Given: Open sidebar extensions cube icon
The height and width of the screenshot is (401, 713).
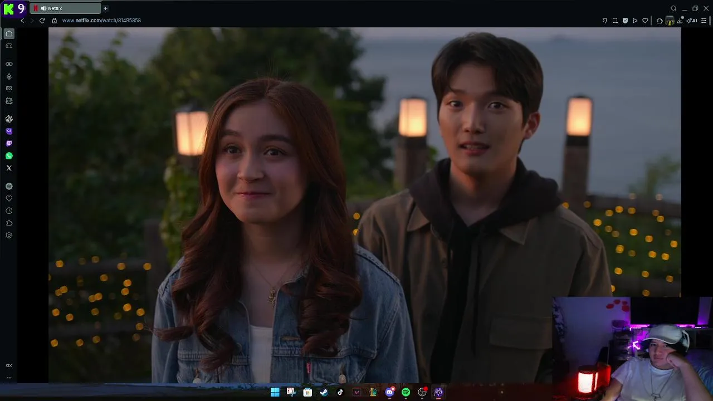Looking at the screenshot, I should [x=9, y=223].
